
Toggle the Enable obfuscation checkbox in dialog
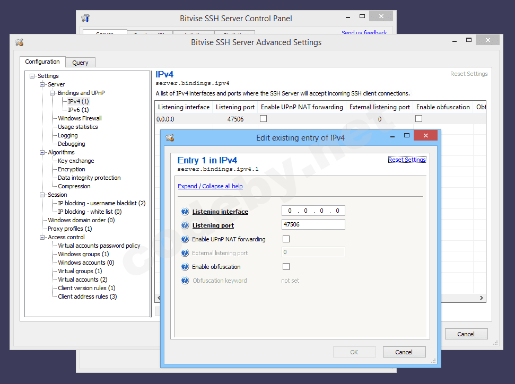(286, 267)
